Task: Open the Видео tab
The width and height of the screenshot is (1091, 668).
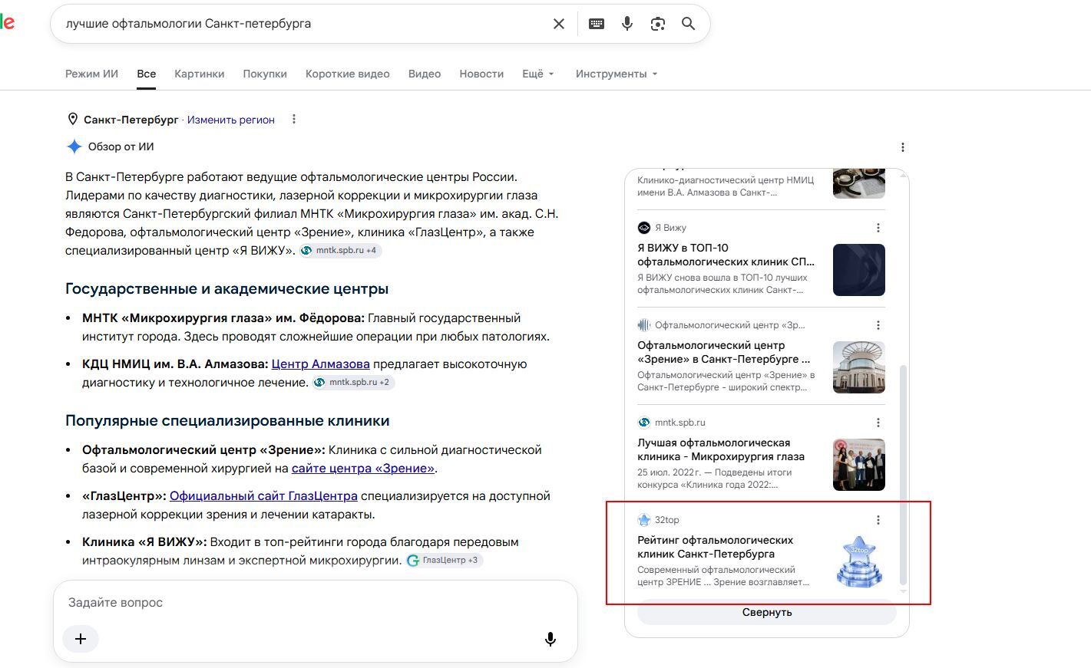Action: [425, 74]
